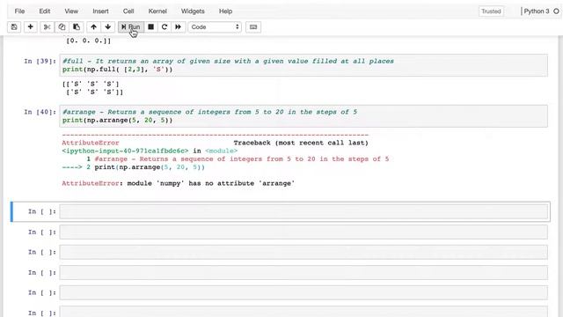Viewport: 563px width, 317px height.
Task: Open the Help menu
Action: (x=225, y=11)
